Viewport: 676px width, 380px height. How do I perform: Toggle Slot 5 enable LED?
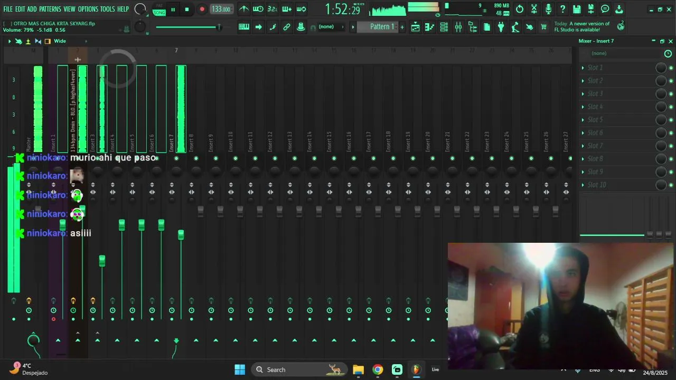coord(671,120)
